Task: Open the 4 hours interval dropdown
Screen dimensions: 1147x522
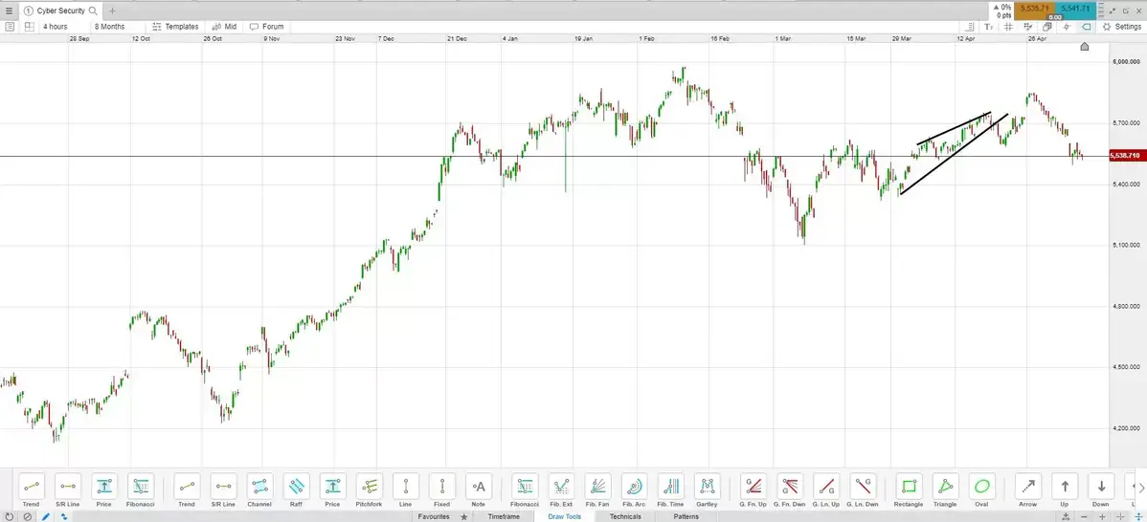Action: coord(56,27)
